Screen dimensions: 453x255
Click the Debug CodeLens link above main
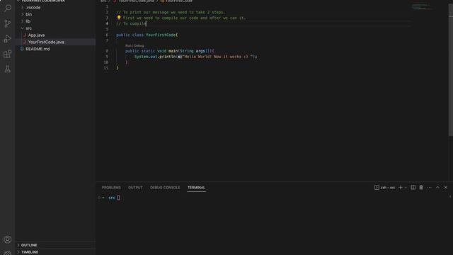tap(139, 45)
